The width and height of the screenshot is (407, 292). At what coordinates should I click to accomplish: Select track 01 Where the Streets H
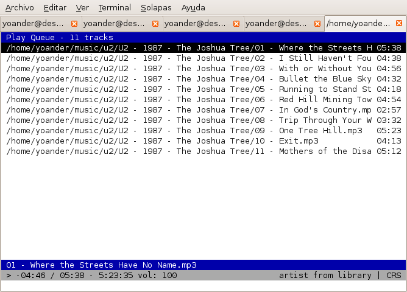(203, 47)
